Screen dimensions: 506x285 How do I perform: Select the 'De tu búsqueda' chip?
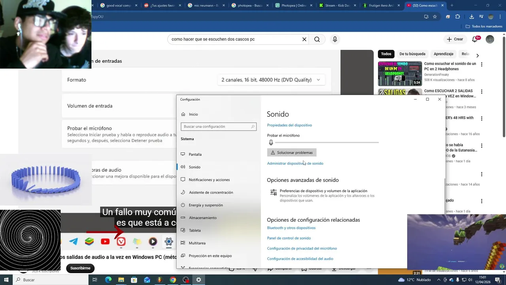coord(412,54)
